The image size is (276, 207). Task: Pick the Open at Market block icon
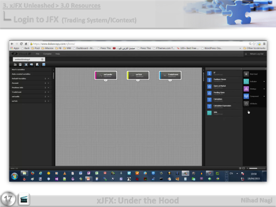pos(209,87)
